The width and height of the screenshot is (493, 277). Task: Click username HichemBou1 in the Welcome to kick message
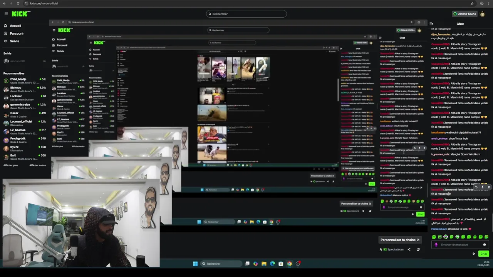click(439, 229)
